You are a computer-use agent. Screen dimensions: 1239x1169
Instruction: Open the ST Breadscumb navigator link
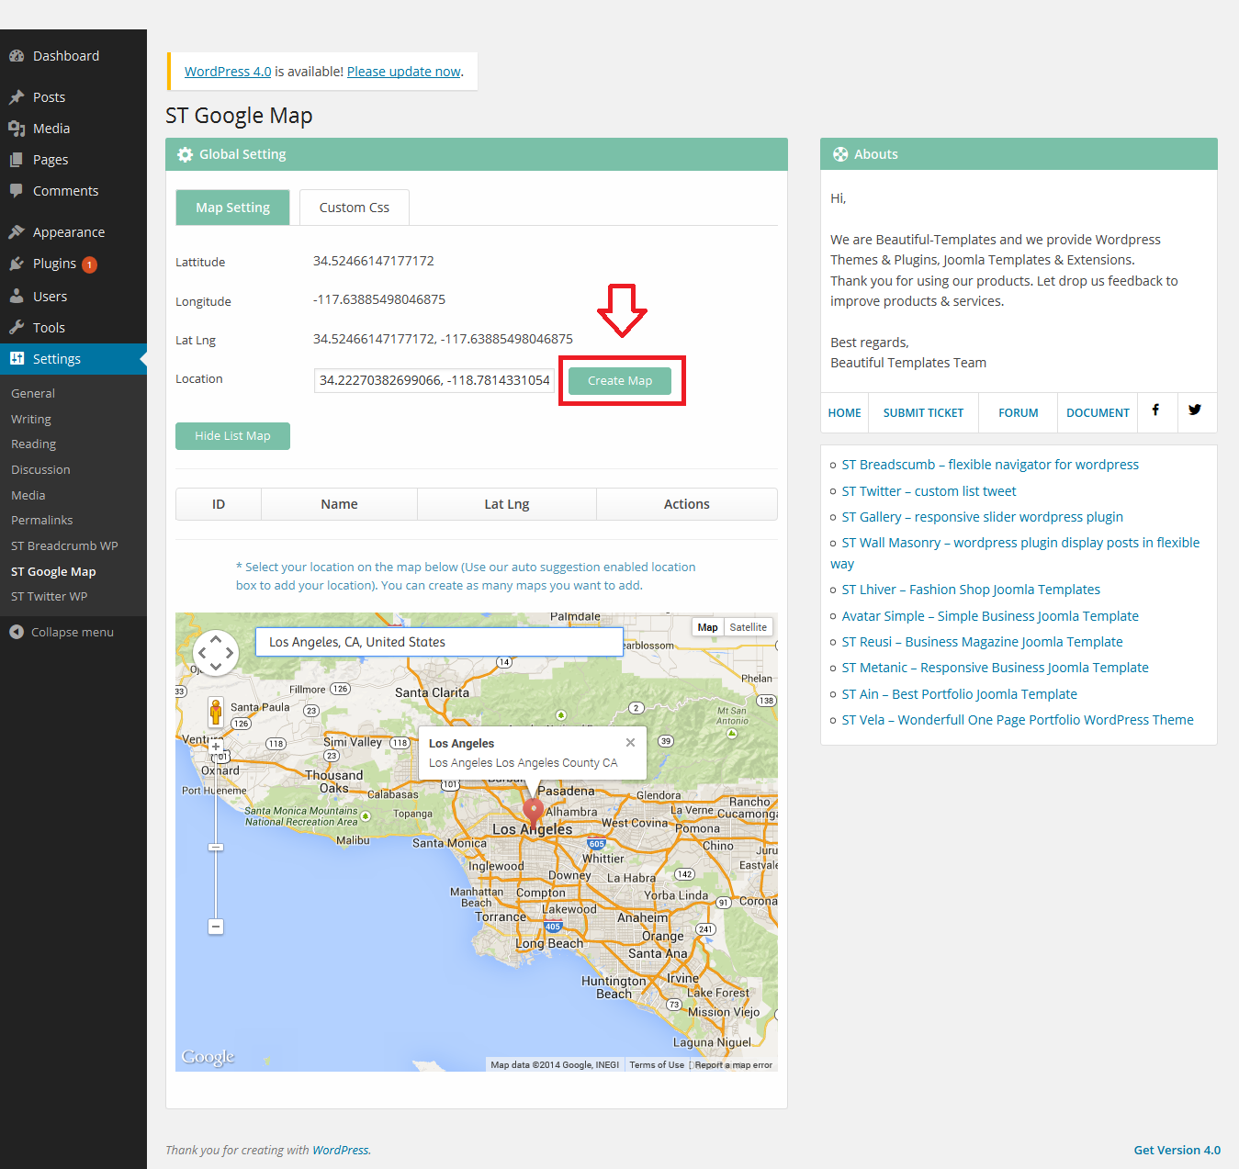[x=990, y=465]
